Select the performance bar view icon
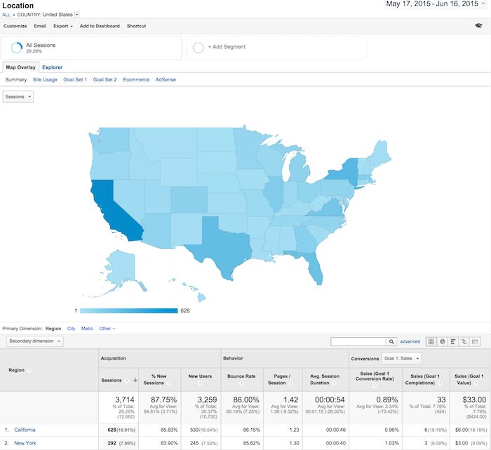 click(x=454, y=341)
